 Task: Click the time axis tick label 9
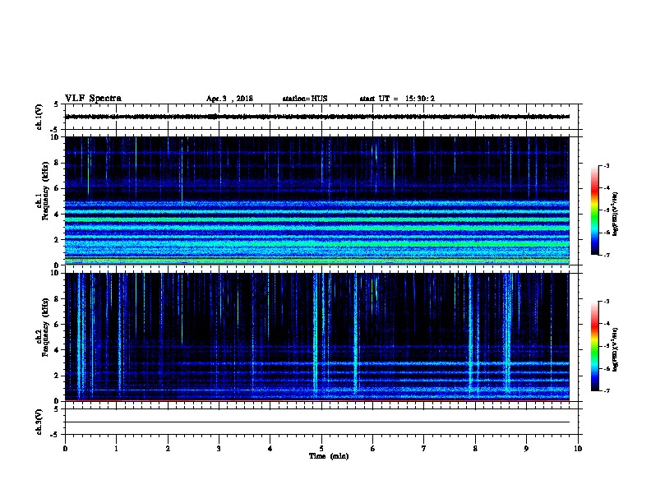point(526,449)
